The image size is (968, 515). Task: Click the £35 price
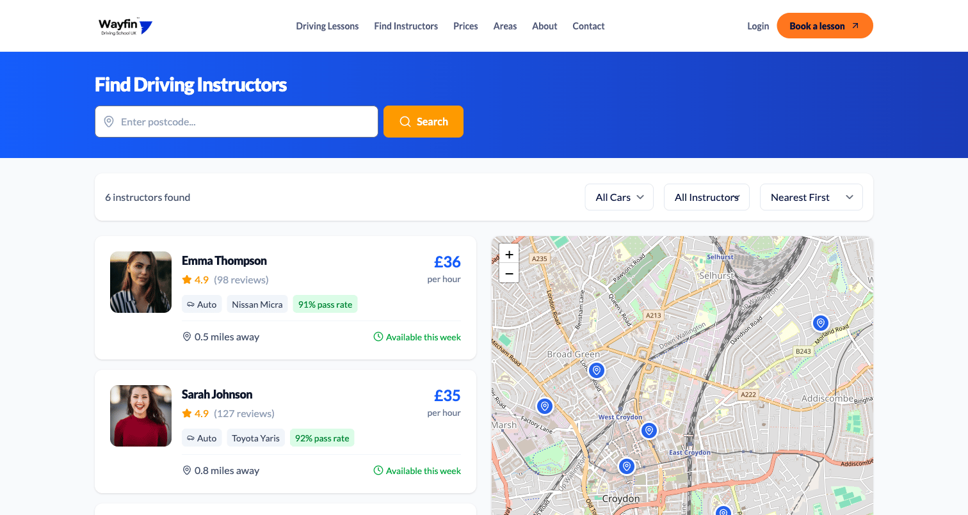pyautogui.click(x=448, y=395)
